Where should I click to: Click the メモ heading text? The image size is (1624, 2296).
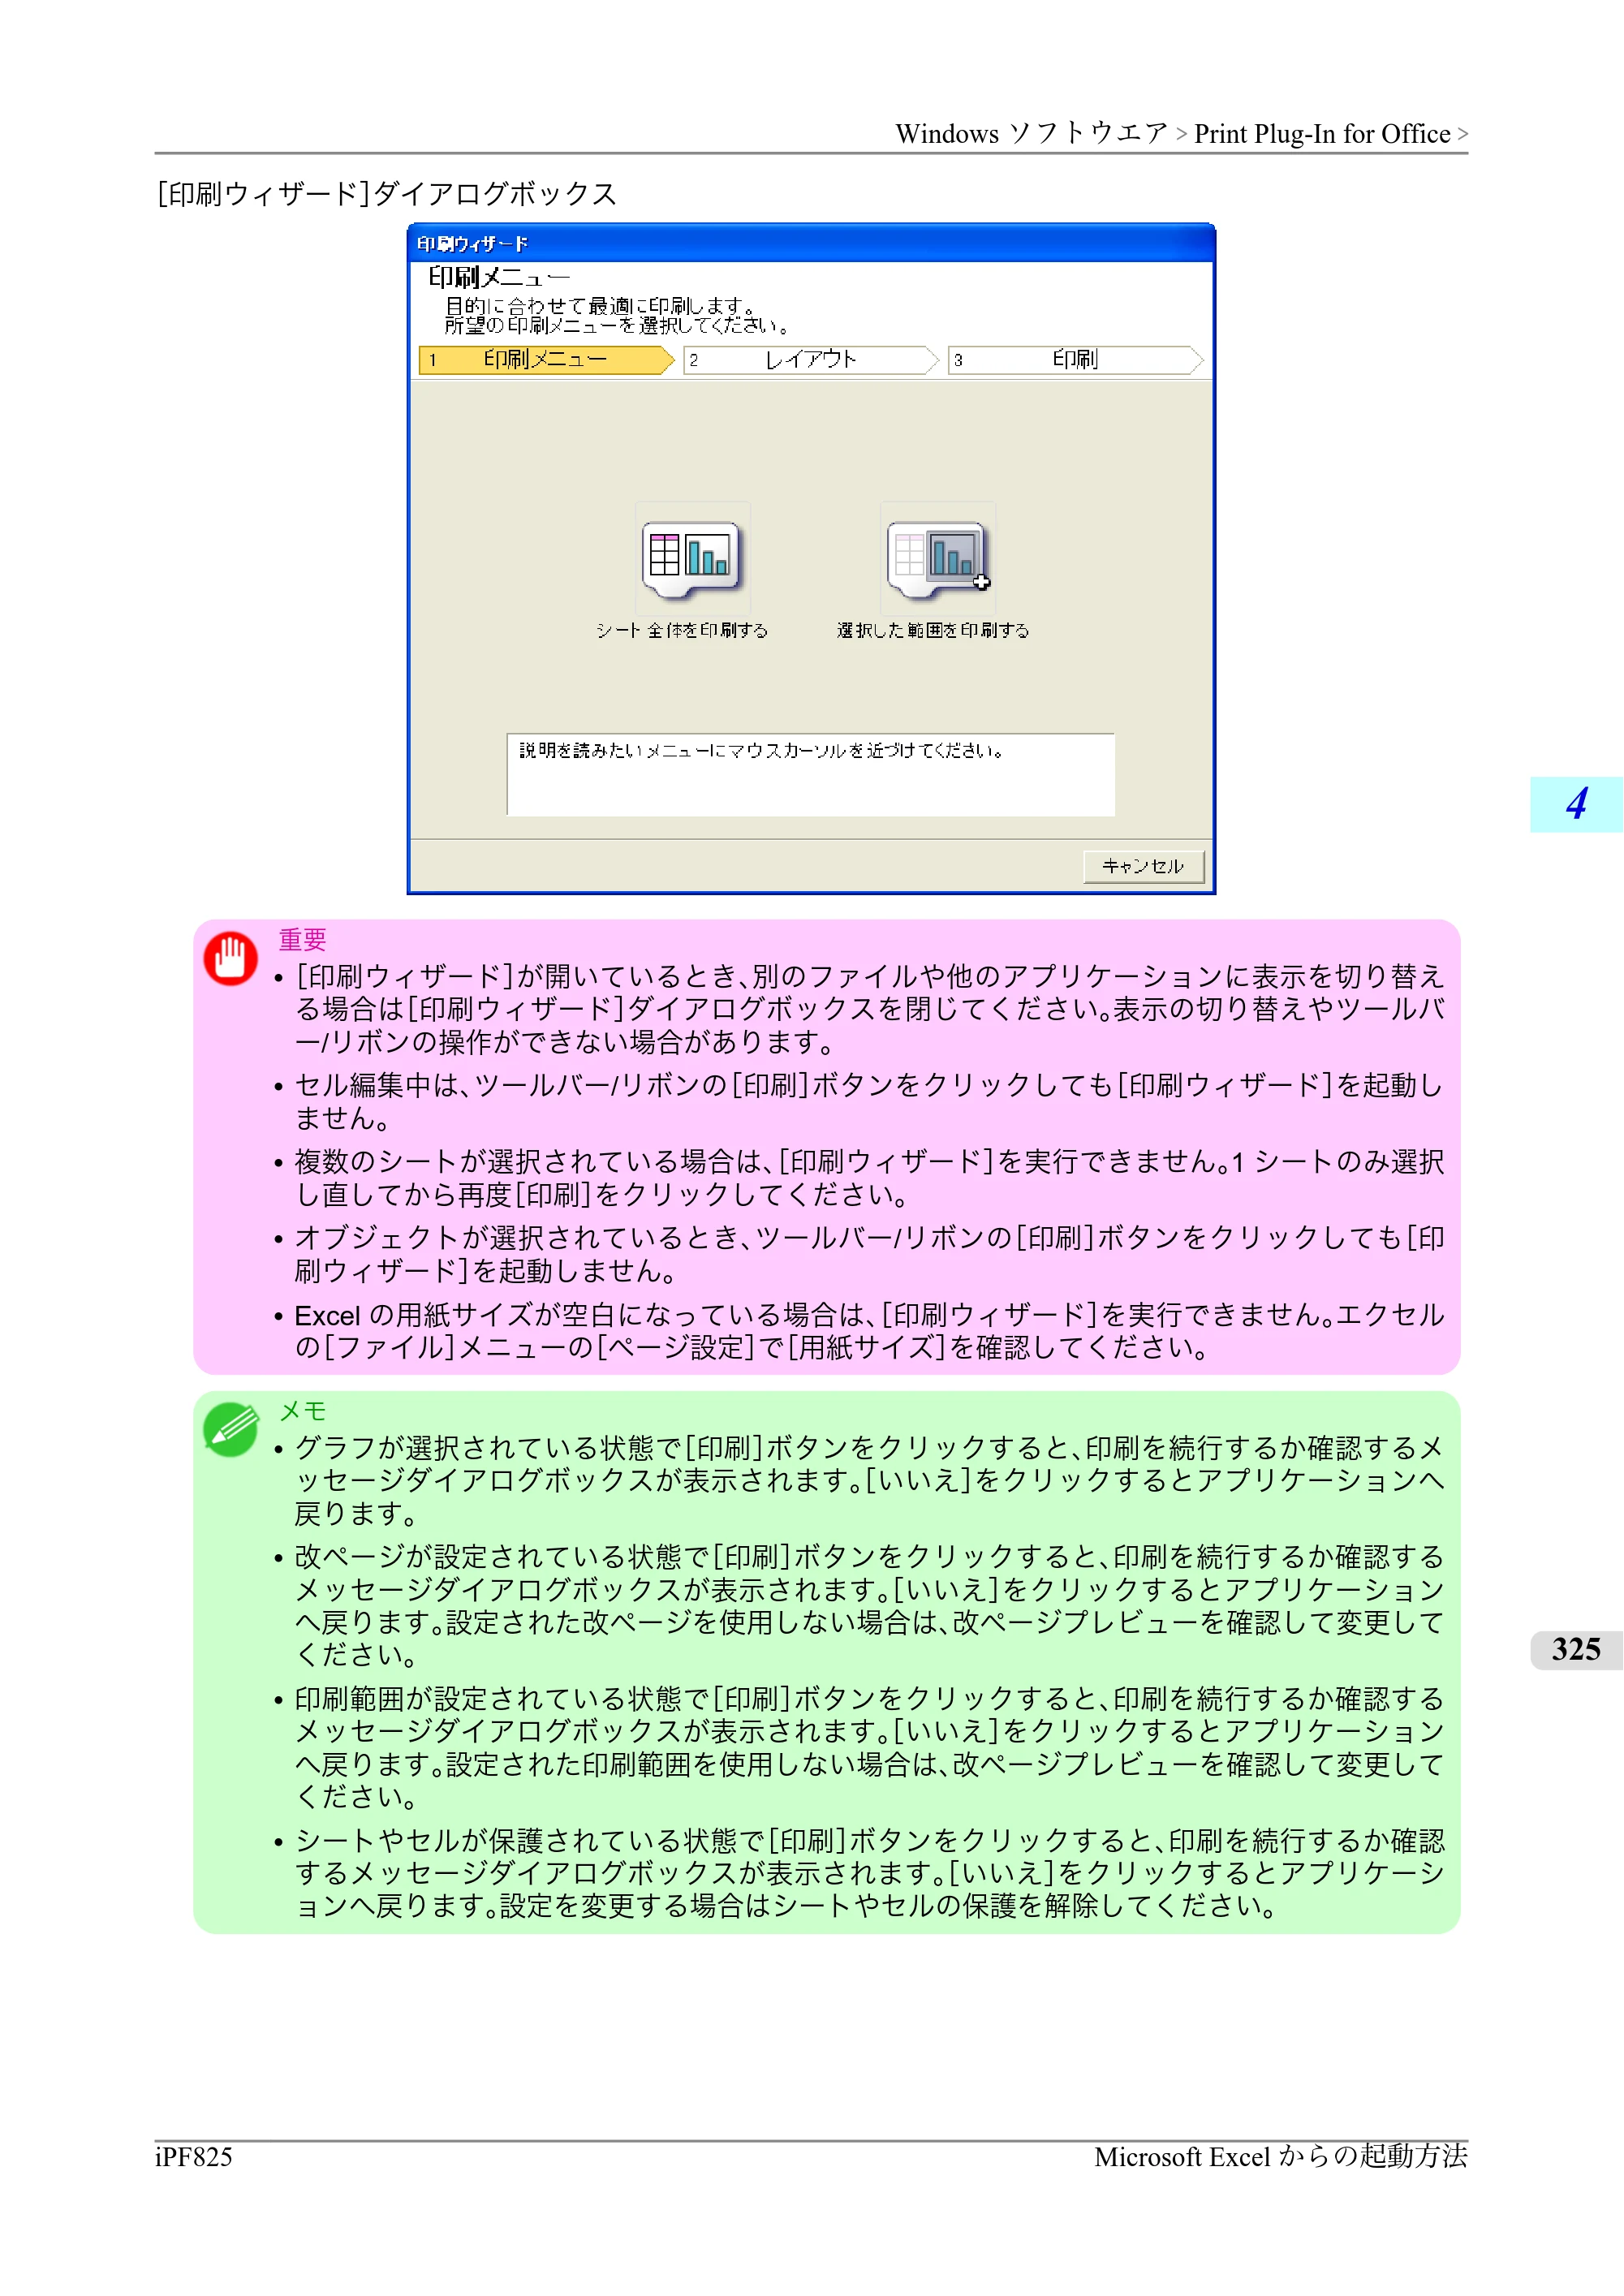click(x=303, y=1410)
